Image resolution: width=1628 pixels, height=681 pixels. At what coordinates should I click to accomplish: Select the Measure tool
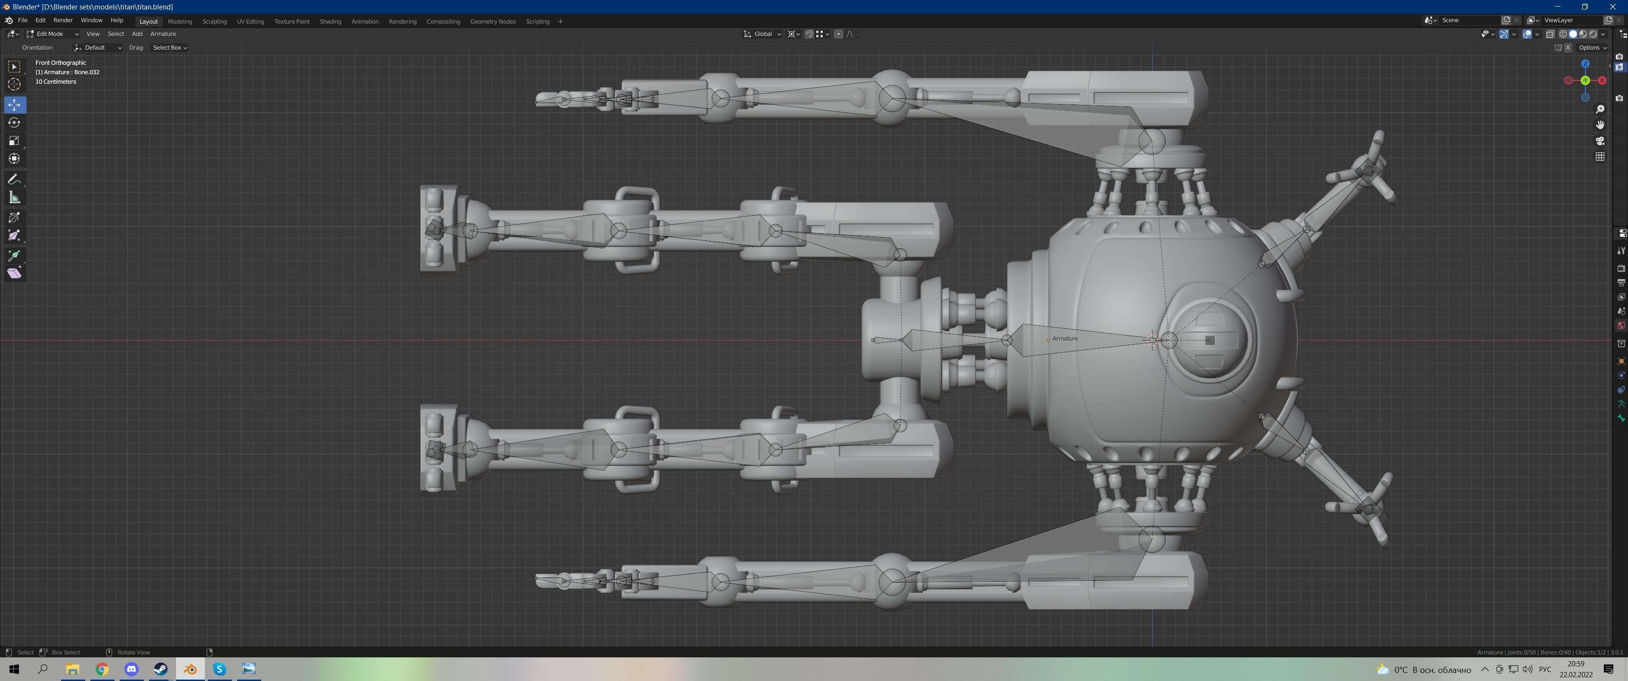click(x=14, y=197)
